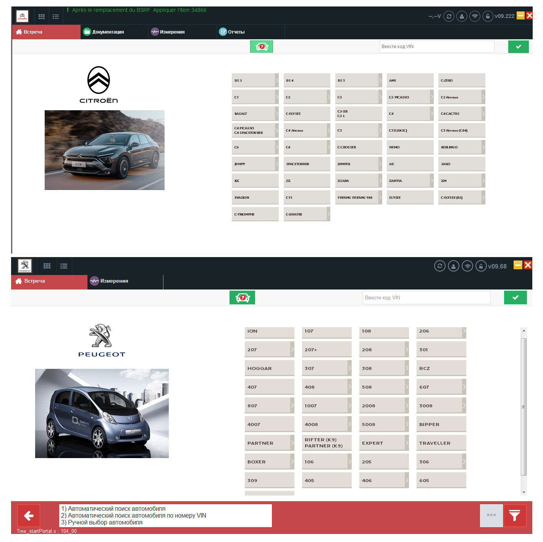
Task: Switch to the Отчеты tab
Action: 236,32
